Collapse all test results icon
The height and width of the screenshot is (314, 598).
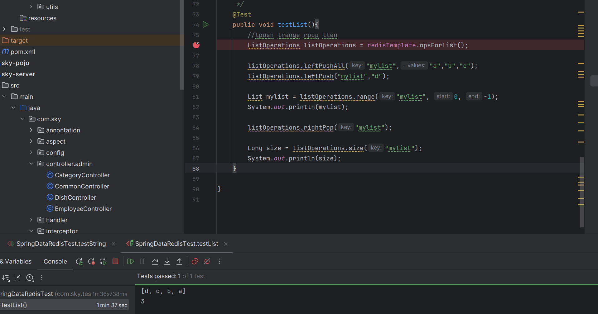[x=17, y=278]
